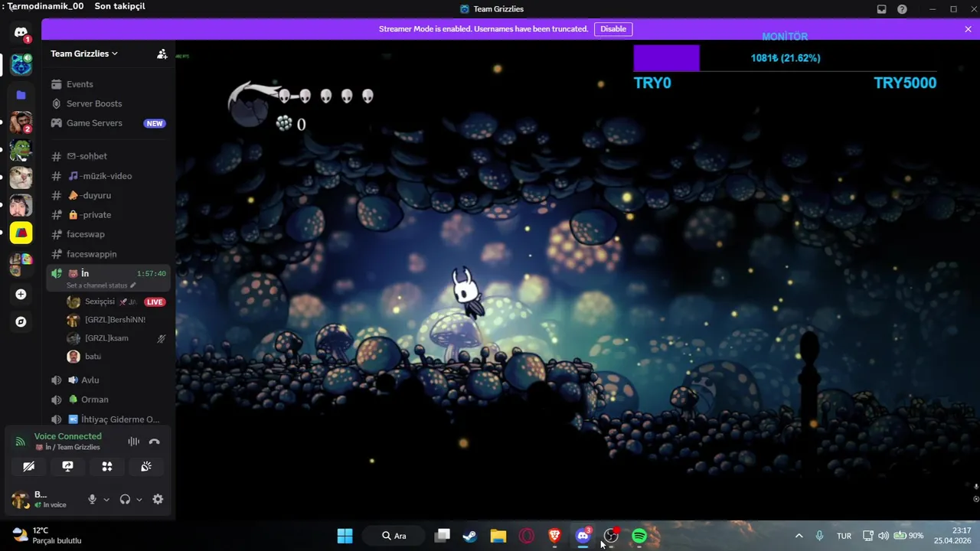Image resolution: width=980 pixels, height=551 pixels.
Task: Open Spotify from the taskbar
Action: click(x=639, y=536)
